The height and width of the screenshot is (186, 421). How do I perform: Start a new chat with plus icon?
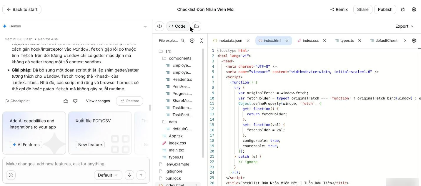click(145, 26)
